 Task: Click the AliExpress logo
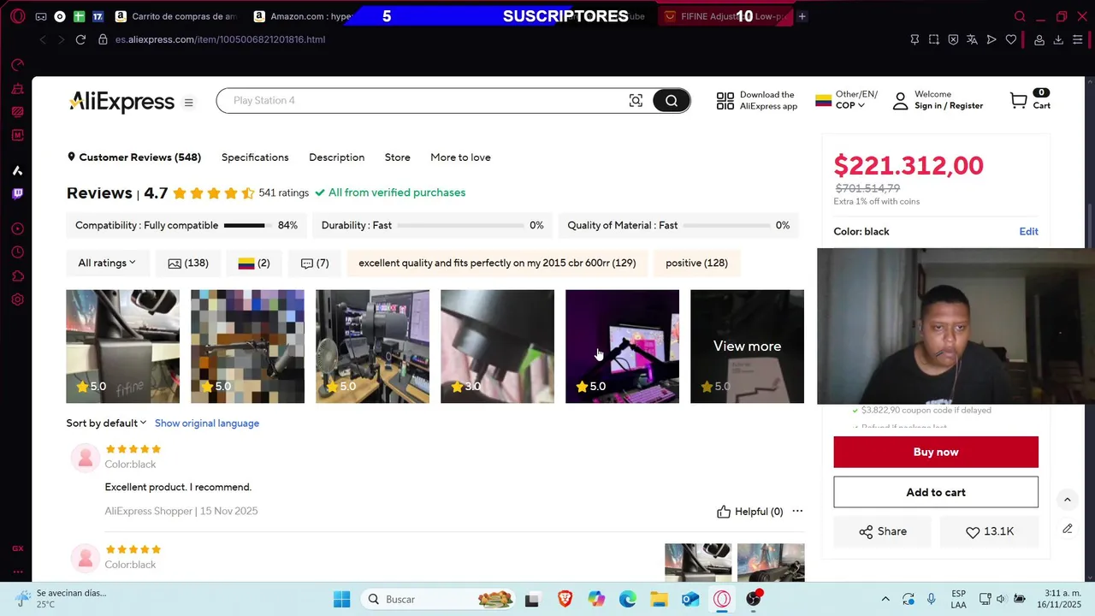(x=121, y=102)
